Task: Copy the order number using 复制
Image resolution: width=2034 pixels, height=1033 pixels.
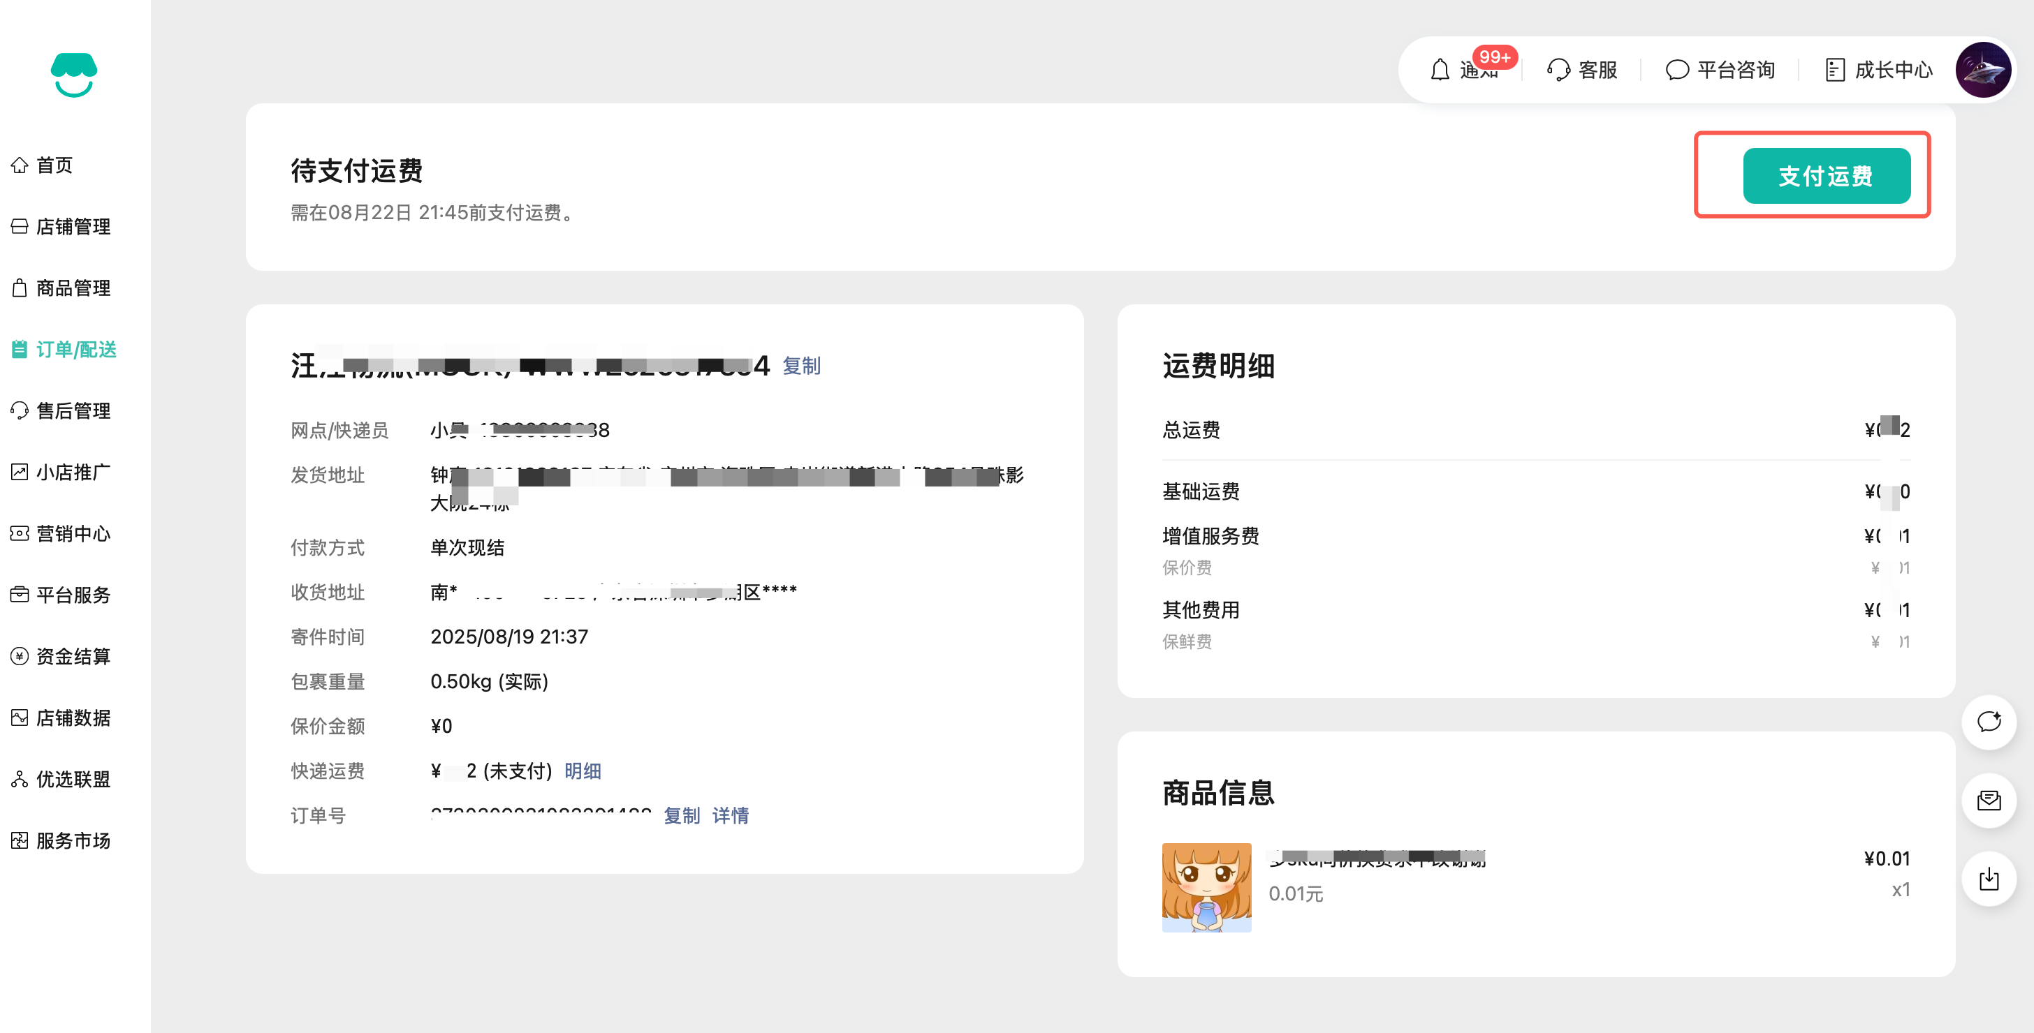Action: [680, 815]
